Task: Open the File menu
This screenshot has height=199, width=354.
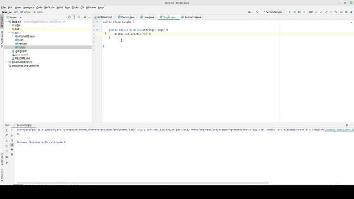Action: coord(3,7)
